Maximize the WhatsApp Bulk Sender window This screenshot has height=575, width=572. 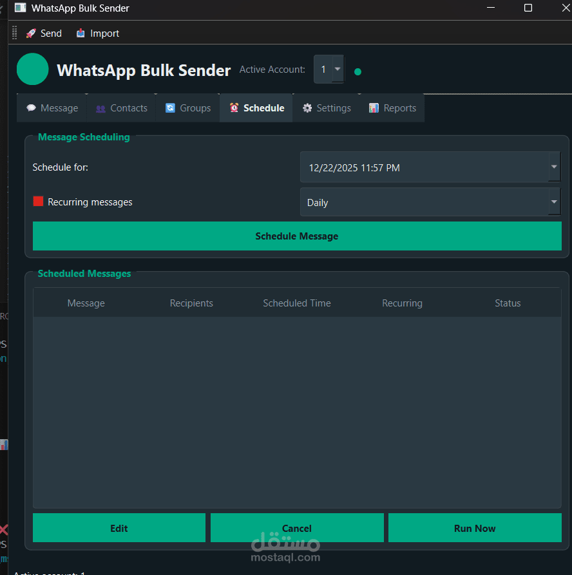pos(528,8)
